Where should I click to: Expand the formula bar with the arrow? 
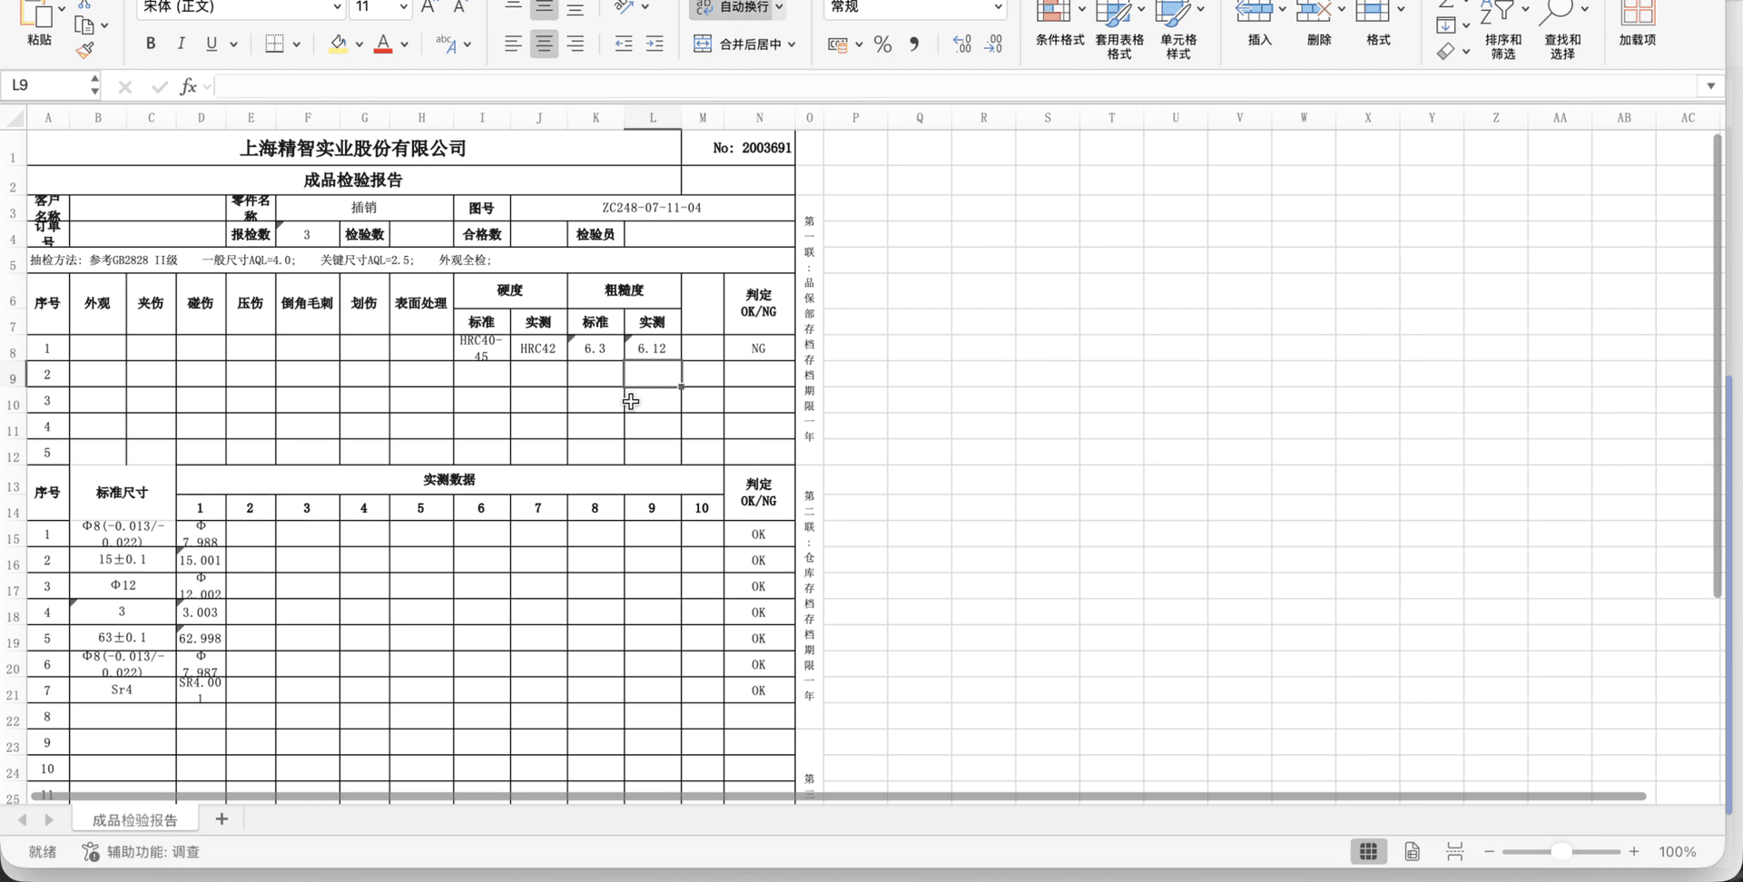[x=1711, y=86]
